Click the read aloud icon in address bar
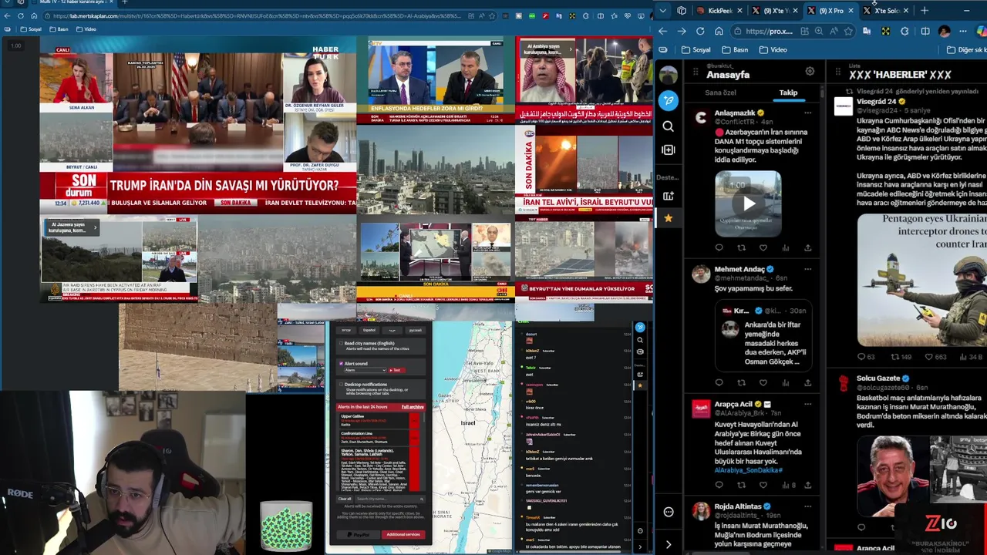987x555 pixels. click(x=834, y=31)
